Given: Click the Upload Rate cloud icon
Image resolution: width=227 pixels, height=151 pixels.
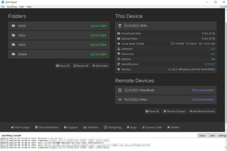Looking at the screenshot, I should 119,38.
